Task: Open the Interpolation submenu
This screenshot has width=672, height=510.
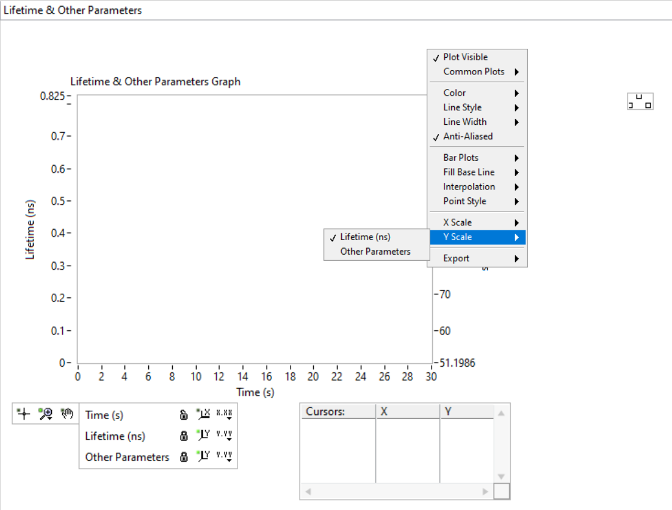Action: 477,187
